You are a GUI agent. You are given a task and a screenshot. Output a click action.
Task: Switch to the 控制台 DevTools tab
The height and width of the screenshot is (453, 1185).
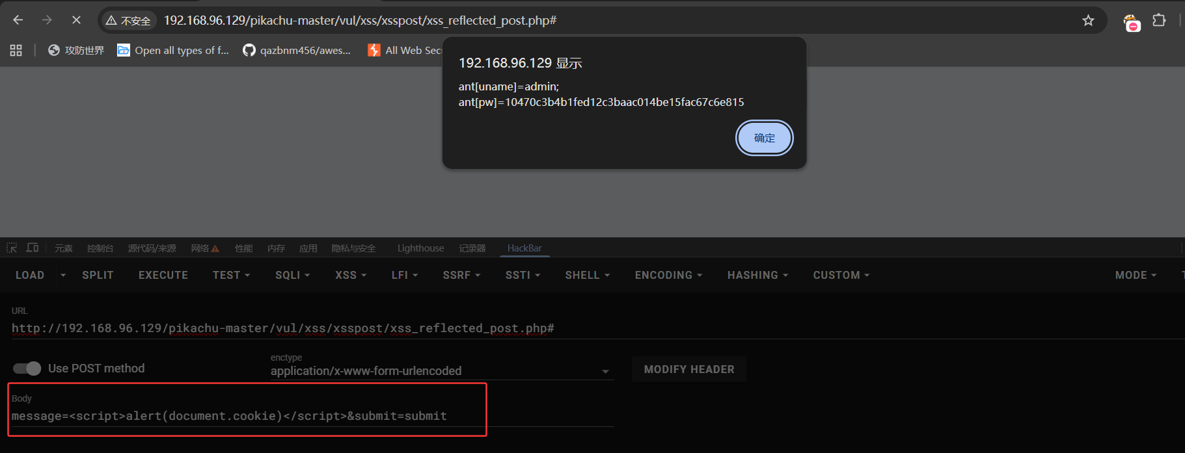tap(100, 248)
